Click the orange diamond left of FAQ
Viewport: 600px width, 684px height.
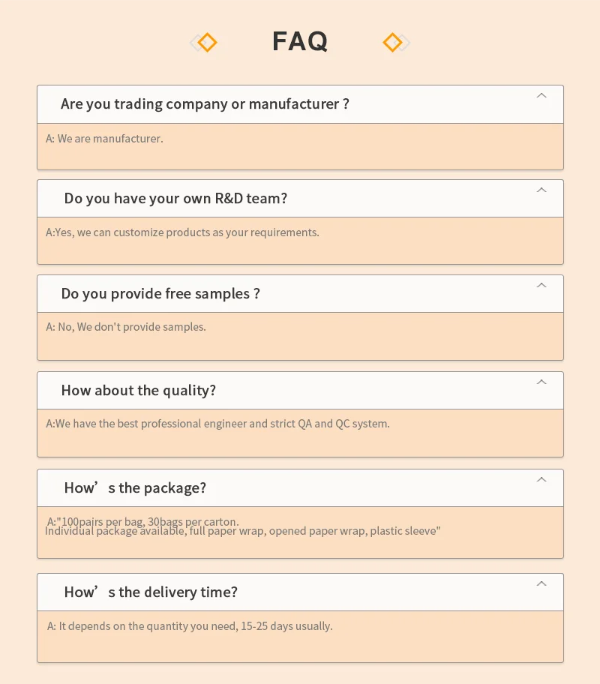point(206,43)
